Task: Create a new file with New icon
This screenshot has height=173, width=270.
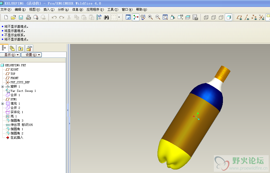Action: 6,17
